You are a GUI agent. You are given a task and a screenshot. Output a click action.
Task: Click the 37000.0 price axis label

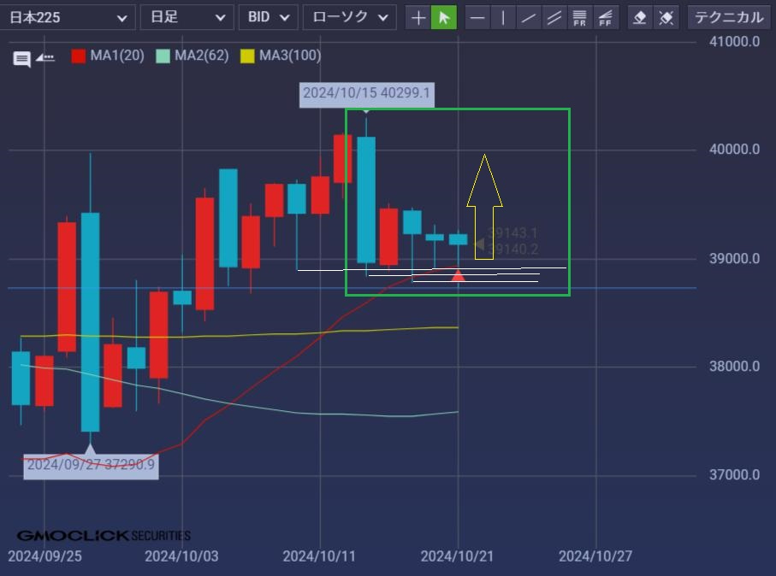tap(734, 475)
